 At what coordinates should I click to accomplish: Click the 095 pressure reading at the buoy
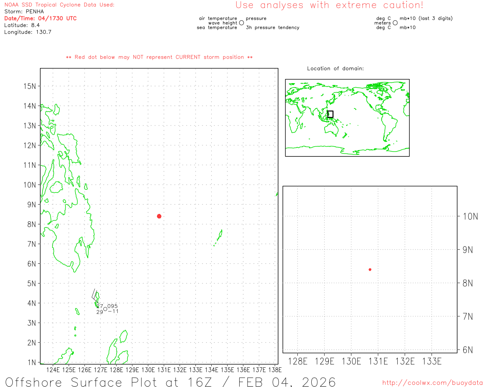(x=112, y=306)
